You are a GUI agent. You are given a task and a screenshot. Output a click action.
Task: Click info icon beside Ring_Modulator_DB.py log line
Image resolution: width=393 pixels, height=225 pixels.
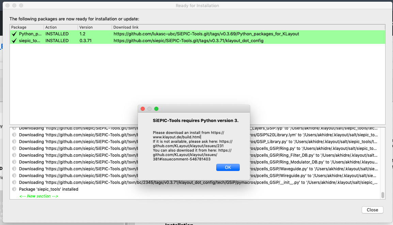point(14,162)
